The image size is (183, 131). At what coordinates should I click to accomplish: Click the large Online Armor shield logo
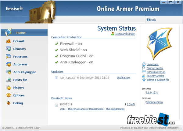160,44
